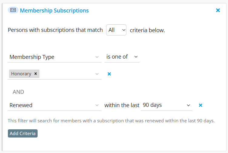Click the chevron arrow in Honorary values field

pyautogui.click(x=97, y=74)
